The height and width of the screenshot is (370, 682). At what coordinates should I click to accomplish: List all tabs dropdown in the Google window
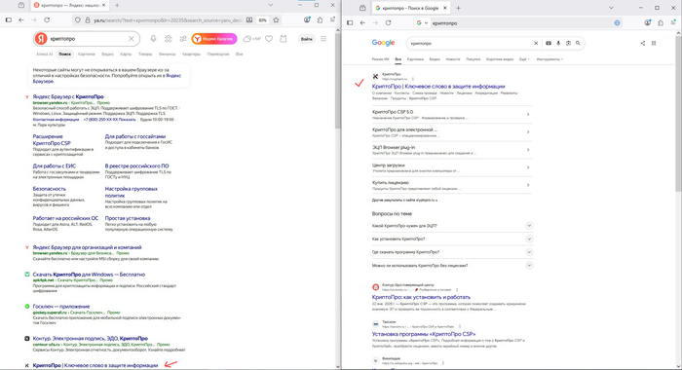pyautogui.click(x=611, y=8)
